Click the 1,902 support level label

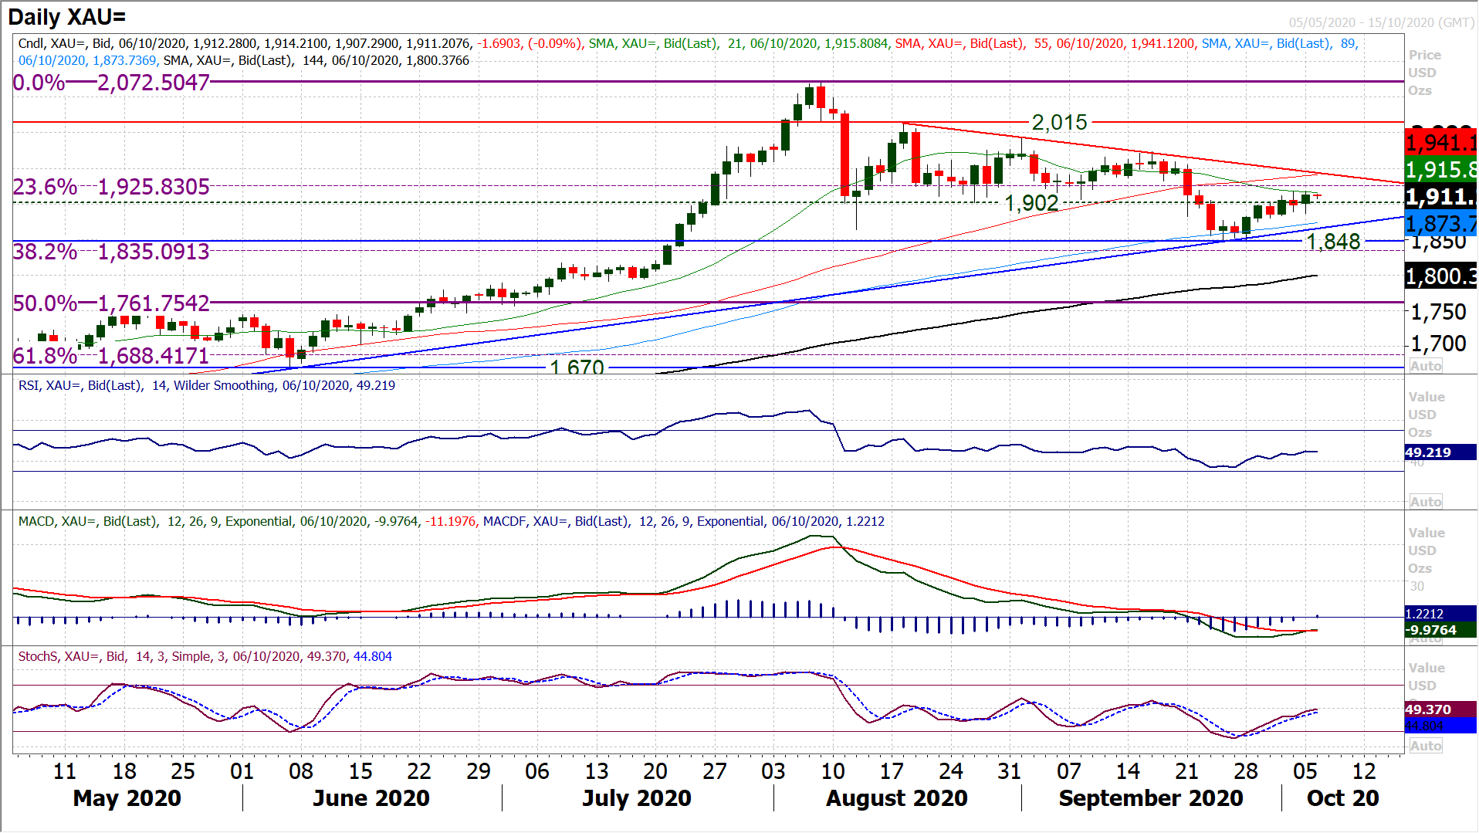(x=1031, y=203)
